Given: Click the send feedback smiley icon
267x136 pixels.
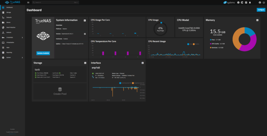Looking at the screenshot, I should point(238,2).
